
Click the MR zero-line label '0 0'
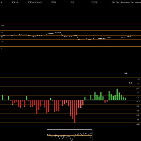(138, 102)
